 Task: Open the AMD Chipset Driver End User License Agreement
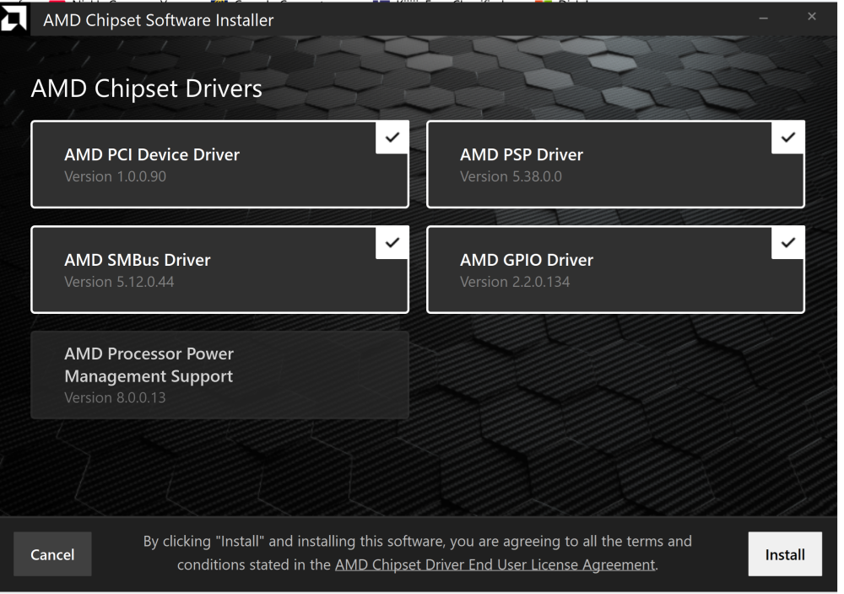495,564
